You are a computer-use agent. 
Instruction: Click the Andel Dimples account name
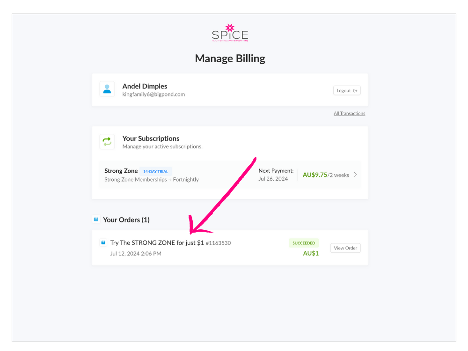tap(145, 86)
